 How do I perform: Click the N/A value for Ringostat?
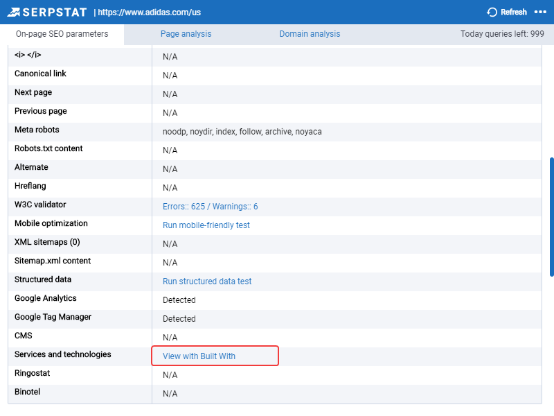[170, 375]
